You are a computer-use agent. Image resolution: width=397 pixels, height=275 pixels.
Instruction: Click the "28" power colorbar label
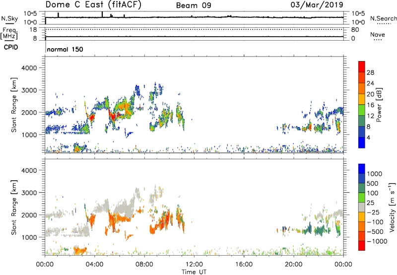click(370, 72)
